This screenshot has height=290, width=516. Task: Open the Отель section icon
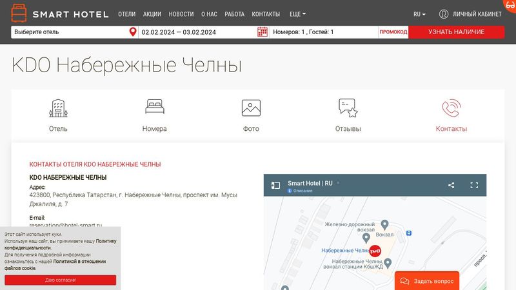click(58, 108)
